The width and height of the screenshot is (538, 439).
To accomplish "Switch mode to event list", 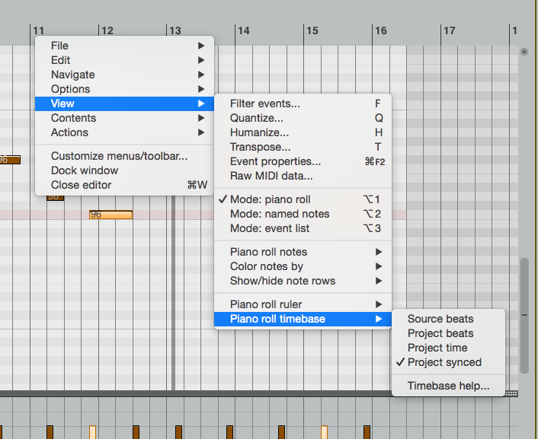I will (270, 228).
